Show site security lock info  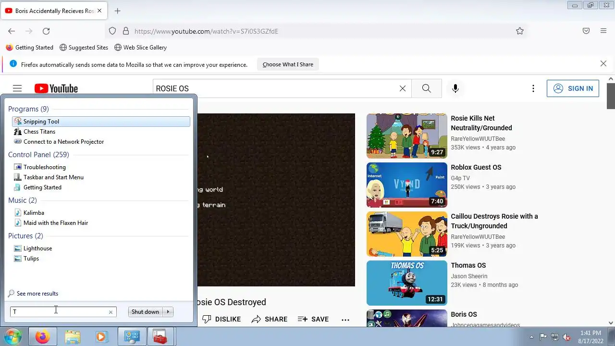coord(126,31)
